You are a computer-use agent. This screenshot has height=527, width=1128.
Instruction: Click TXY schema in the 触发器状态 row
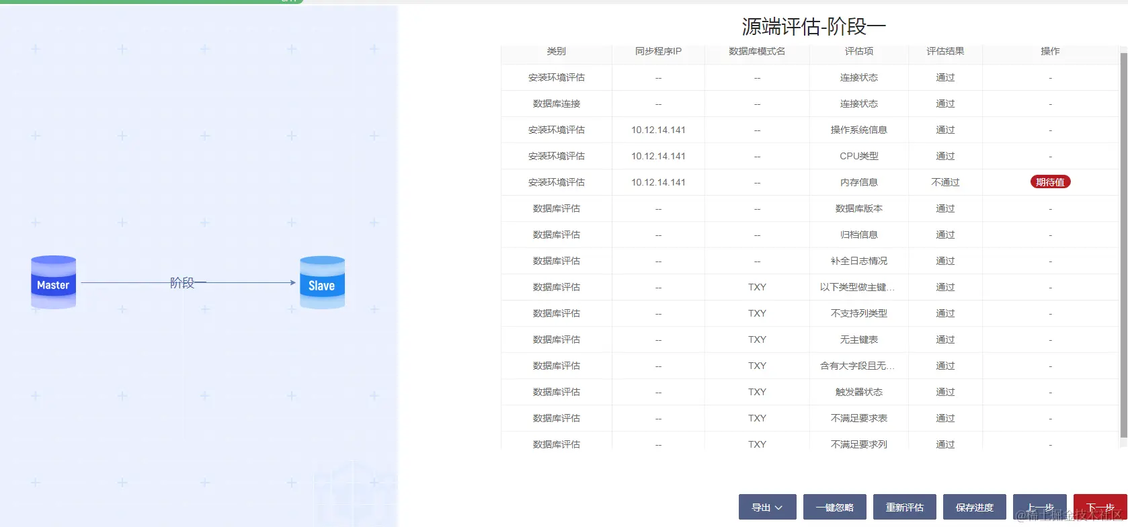757,392
